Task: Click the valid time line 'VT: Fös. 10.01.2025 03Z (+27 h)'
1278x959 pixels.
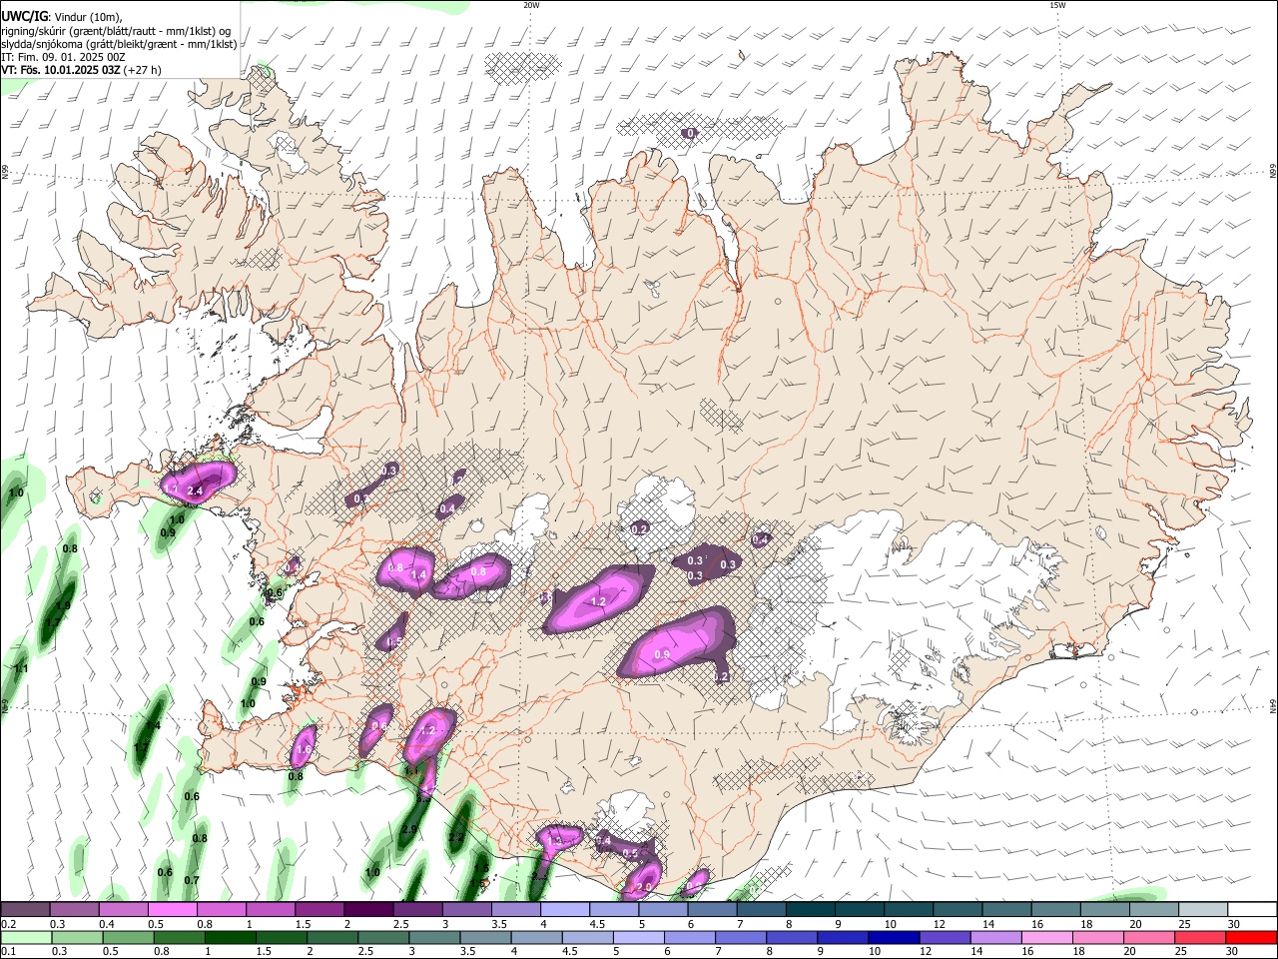Action: pos(81,70)
